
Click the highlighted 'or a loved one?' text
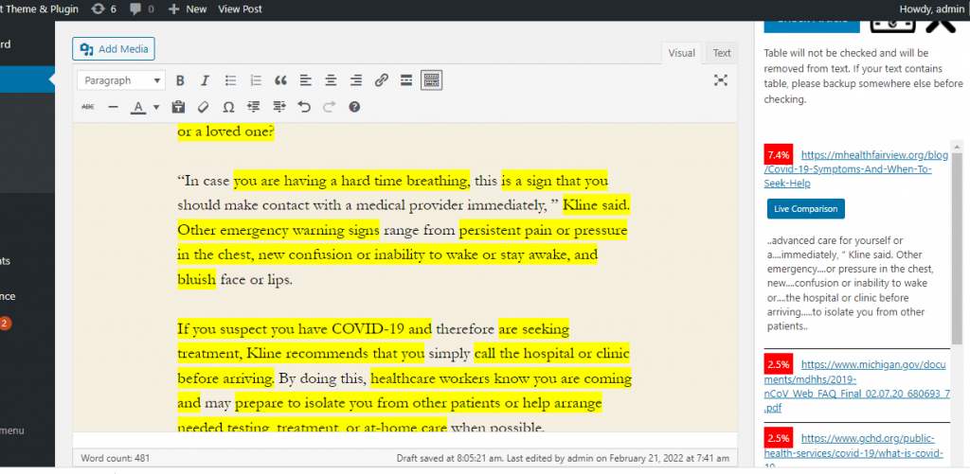[x=225, y=132]
